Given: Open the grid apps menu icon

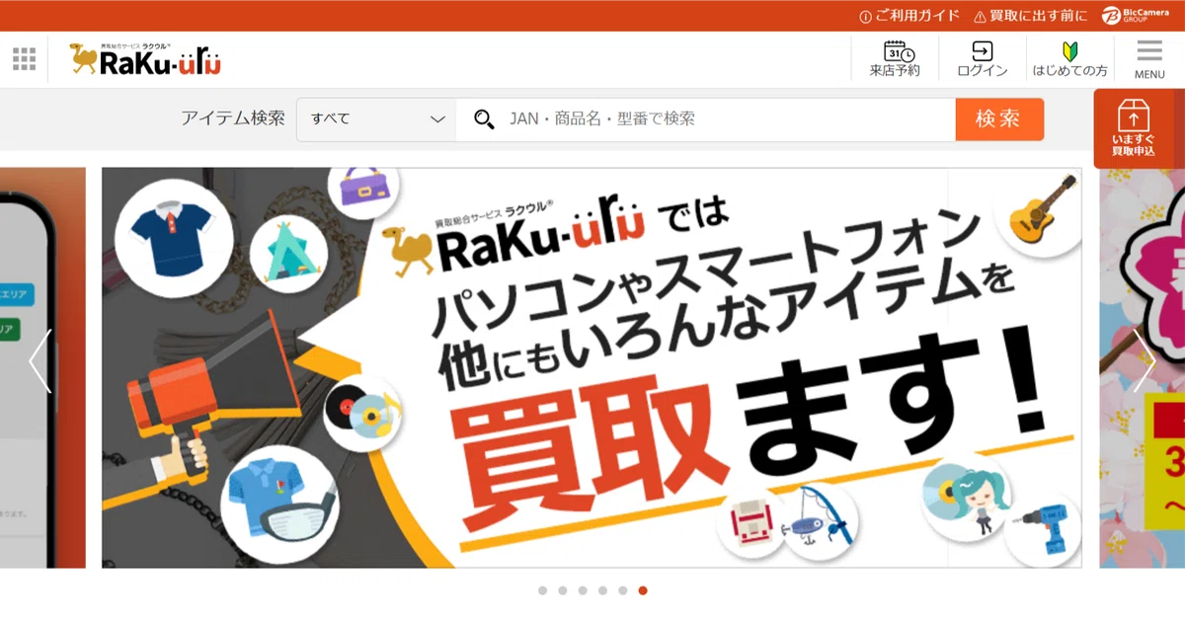Looking at the screenshot, I should click(x=24, y=59).
